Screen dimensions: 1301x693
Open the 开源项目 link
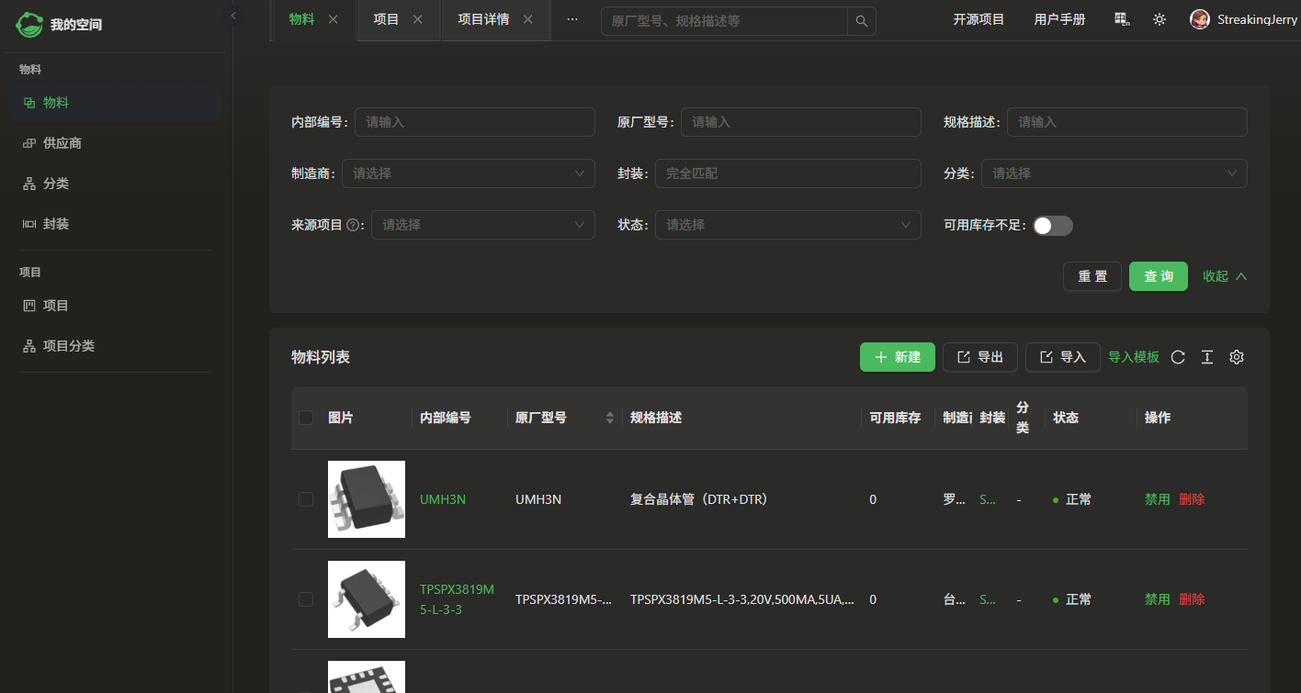[x=979, y=19]
